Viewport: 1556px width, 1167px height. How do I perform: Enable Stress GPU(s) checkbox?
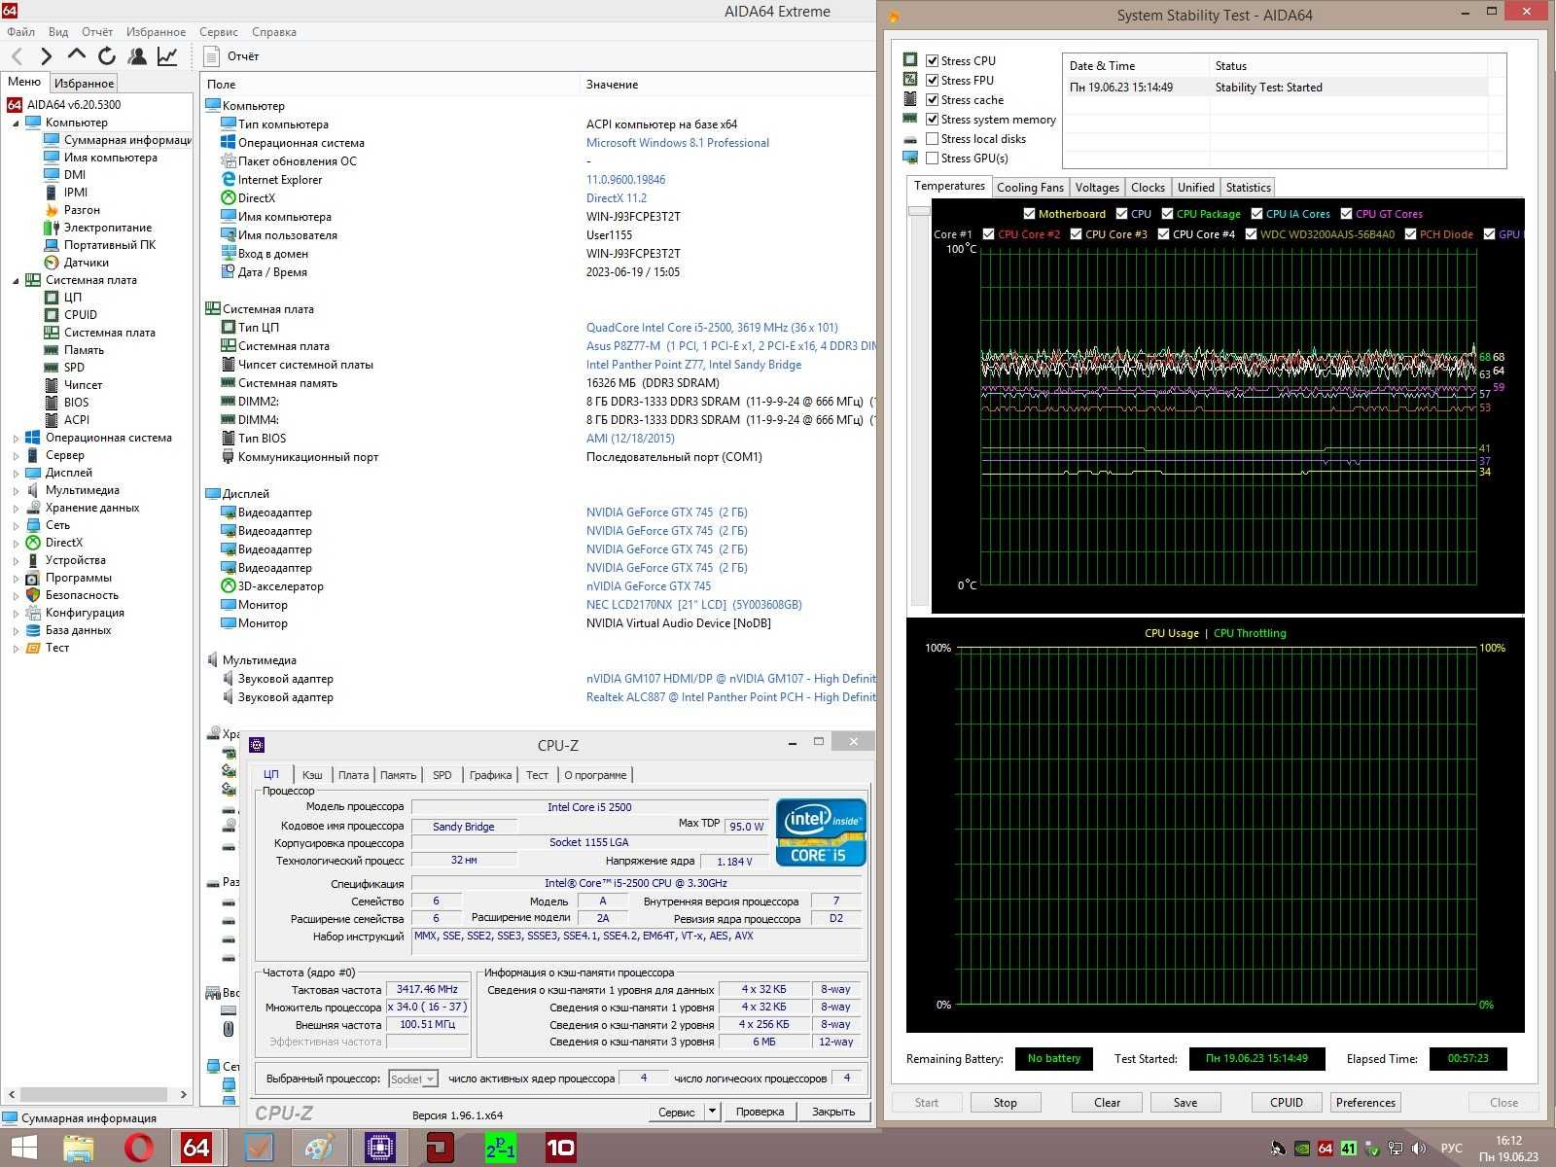932,158
